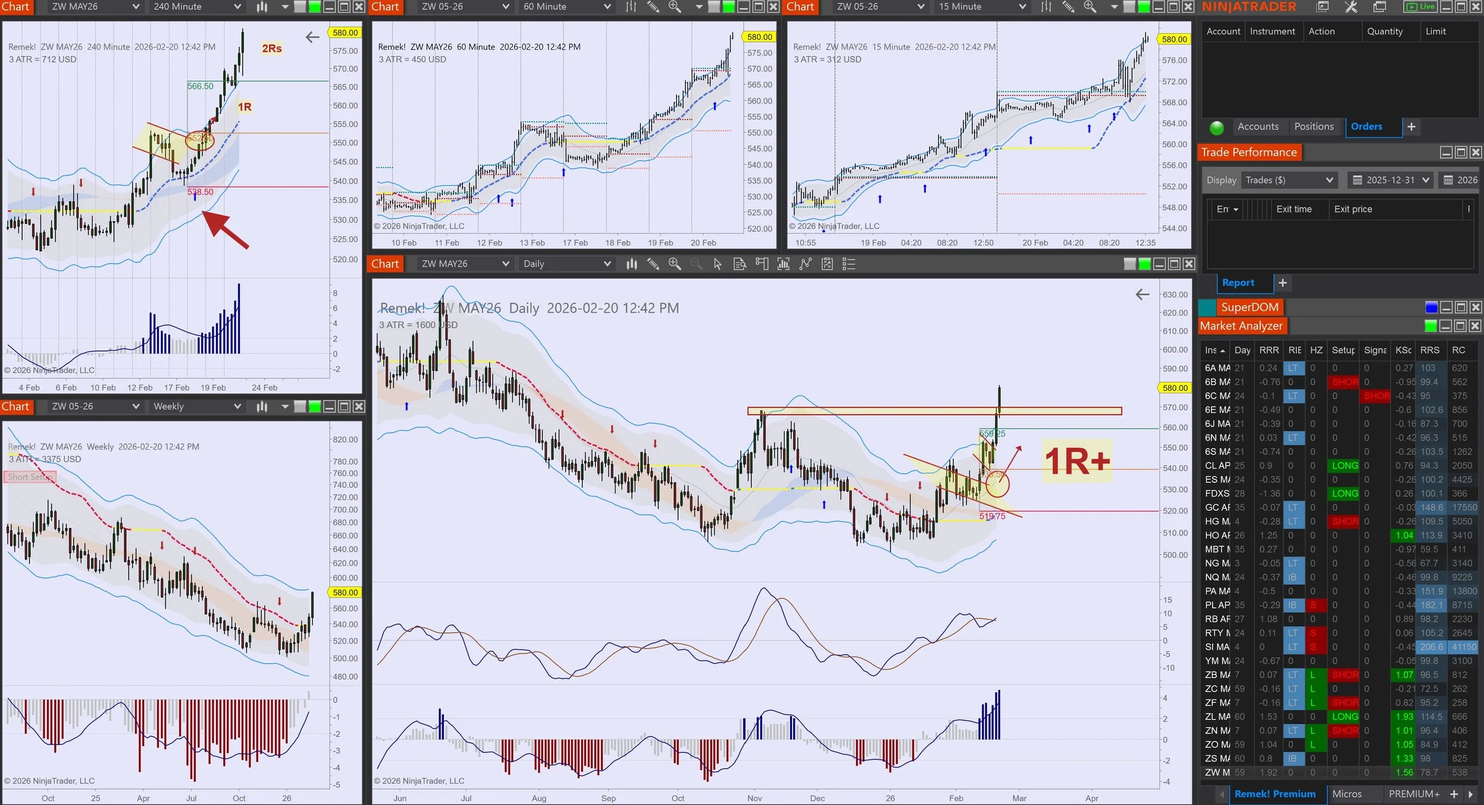
Task: Select the Micros tab in Market Analyzer
Action: 1347,794
